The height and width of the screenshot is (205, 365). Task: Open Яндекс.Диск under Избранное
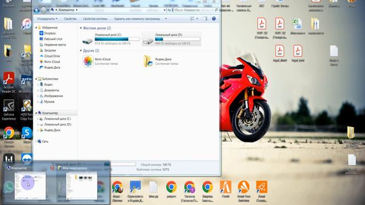pyautogui.click(x=50, y=67)
